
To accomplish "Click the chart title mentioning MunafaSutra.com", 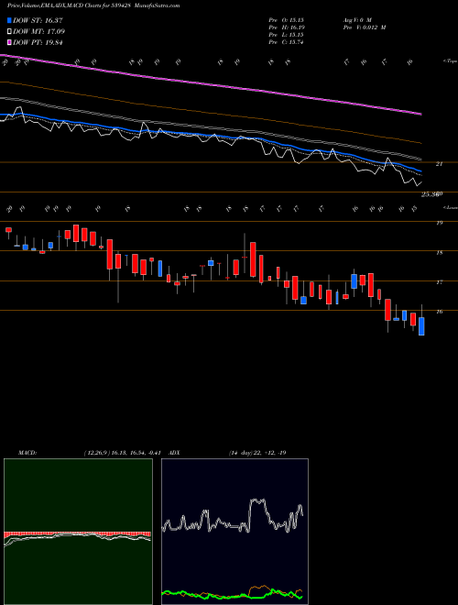I will [93, 6].
